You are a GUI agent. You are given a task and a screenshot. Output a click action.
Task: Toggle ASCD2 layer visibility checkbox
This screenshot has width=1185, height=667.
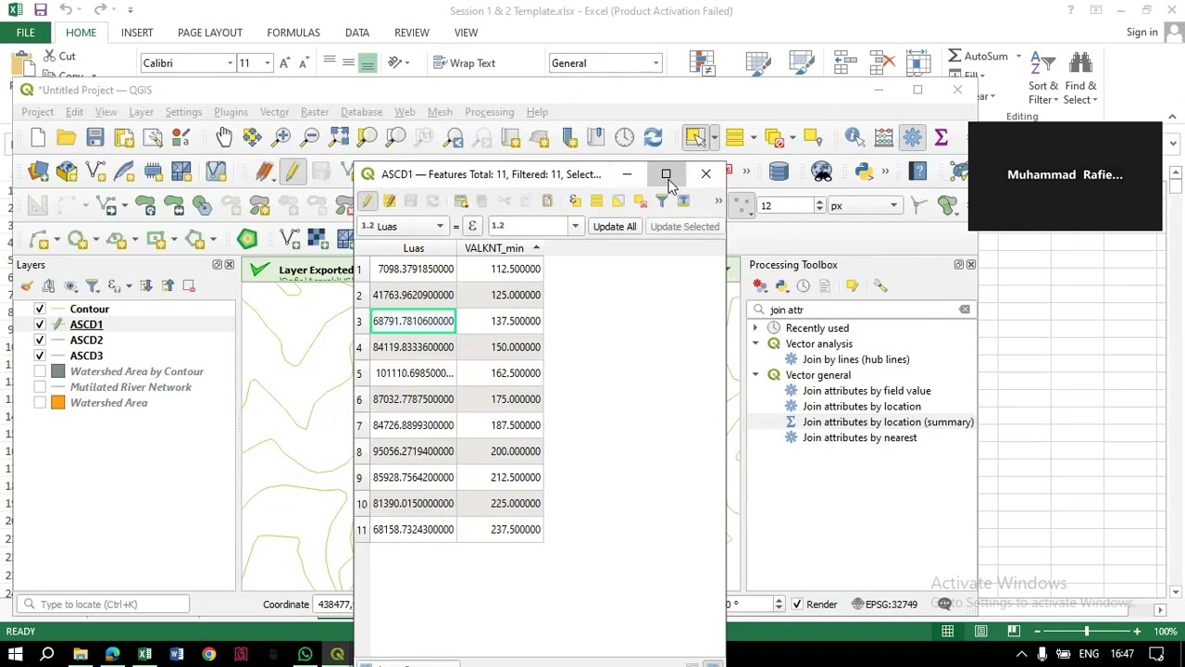coord(39,341)
